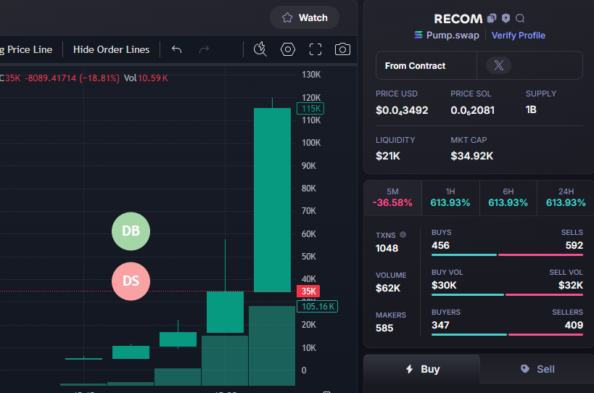
Task: Select the 1H timeframe tab
Action: tap(450, 198)
